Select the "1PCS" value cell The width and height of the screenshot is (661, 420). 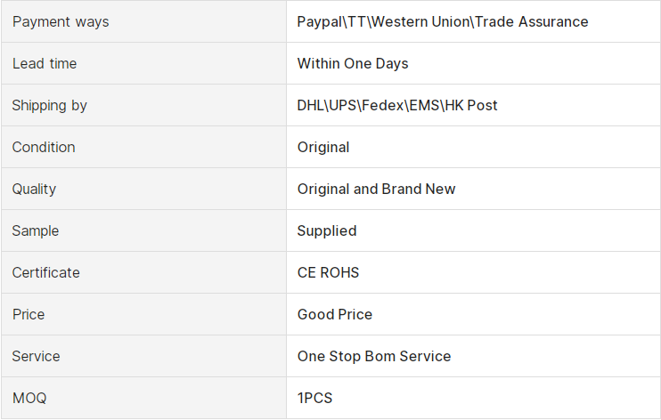click(x=314, y=398)
